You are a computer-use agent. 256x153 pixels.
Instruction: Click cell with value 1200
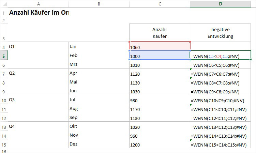[x=160, y=144]
